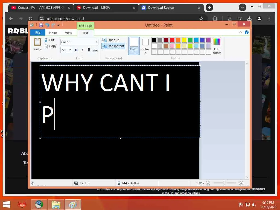Click the zoom out minus button
This screenshot has height=210, width=280.
tap(208, 183)
